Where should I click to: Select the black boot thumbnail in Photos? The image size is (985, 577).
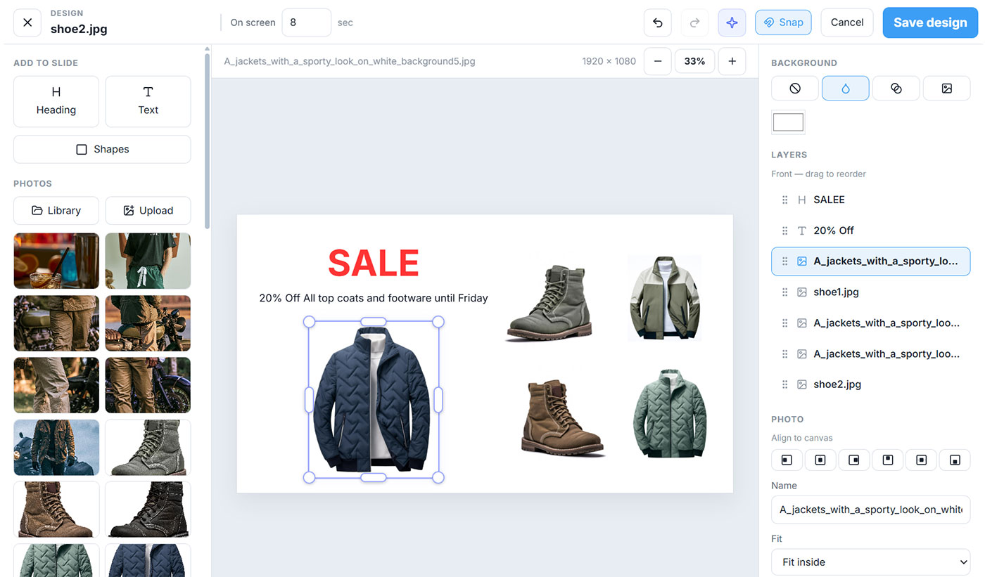(x=148, y=510)
